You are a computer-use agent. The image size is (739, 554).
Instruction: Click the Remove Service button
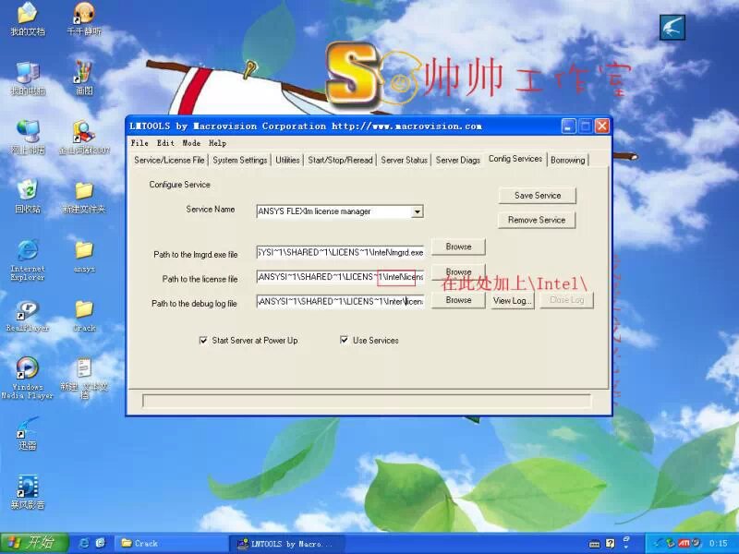pos(538,220)
